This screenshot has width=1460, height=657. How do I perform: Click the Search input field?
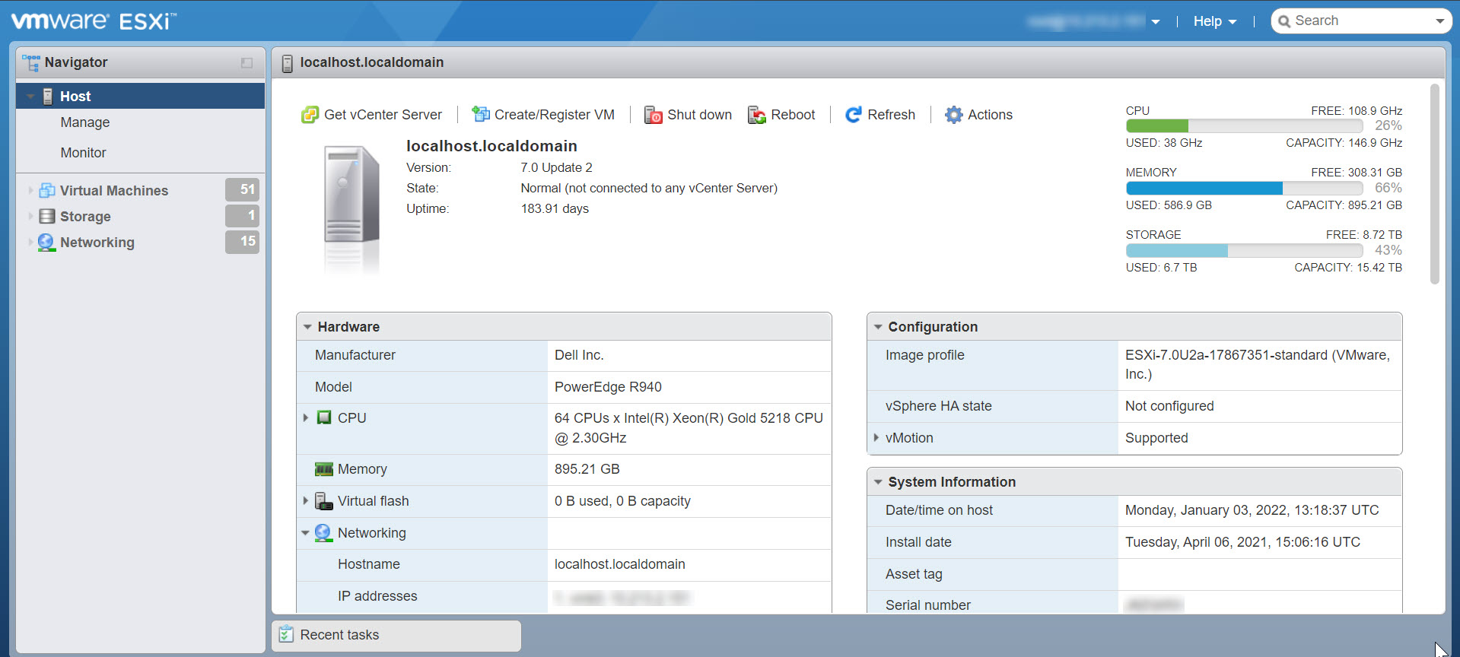1361,21
